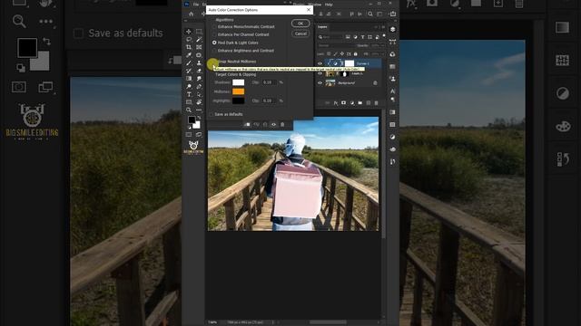Select the Hand tool
Viewport: 581px width, 326px height.
tap(199, 102)
